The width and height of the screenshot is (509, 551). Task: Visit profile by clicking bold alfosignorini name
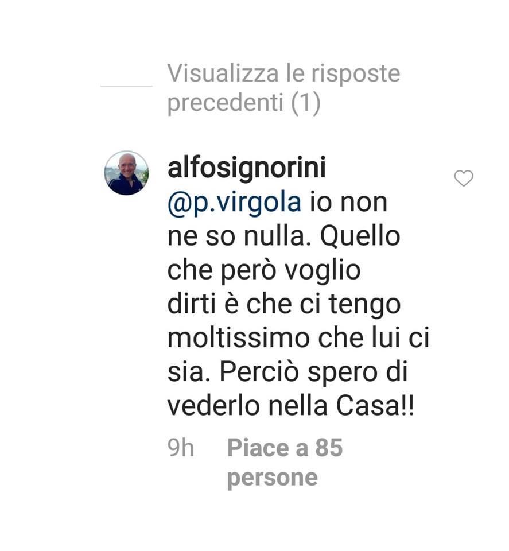(x=247, y=169)
